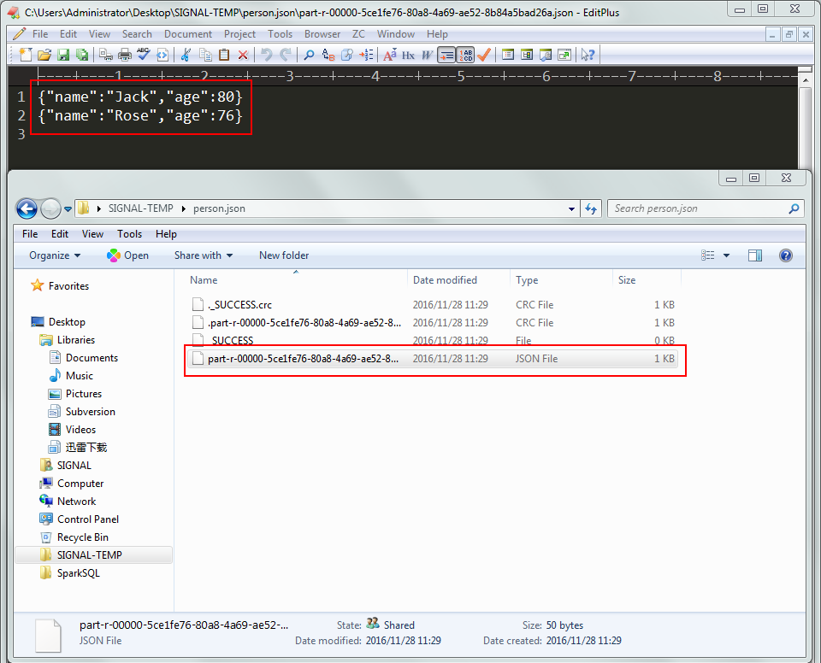Viewport: 821px width, 663px height.
Task: Open EditPlus Search menu
Action: click(x=137, y=34)
